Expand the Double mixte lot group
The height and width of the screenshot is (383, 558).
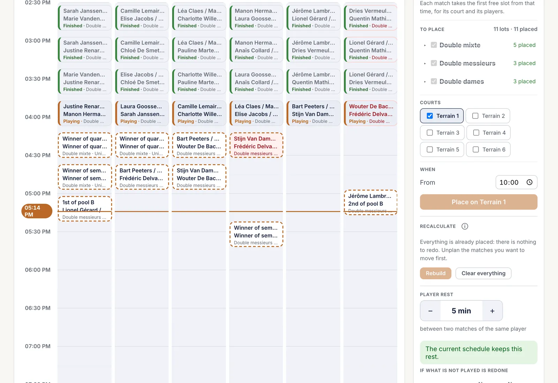point(425,45)
